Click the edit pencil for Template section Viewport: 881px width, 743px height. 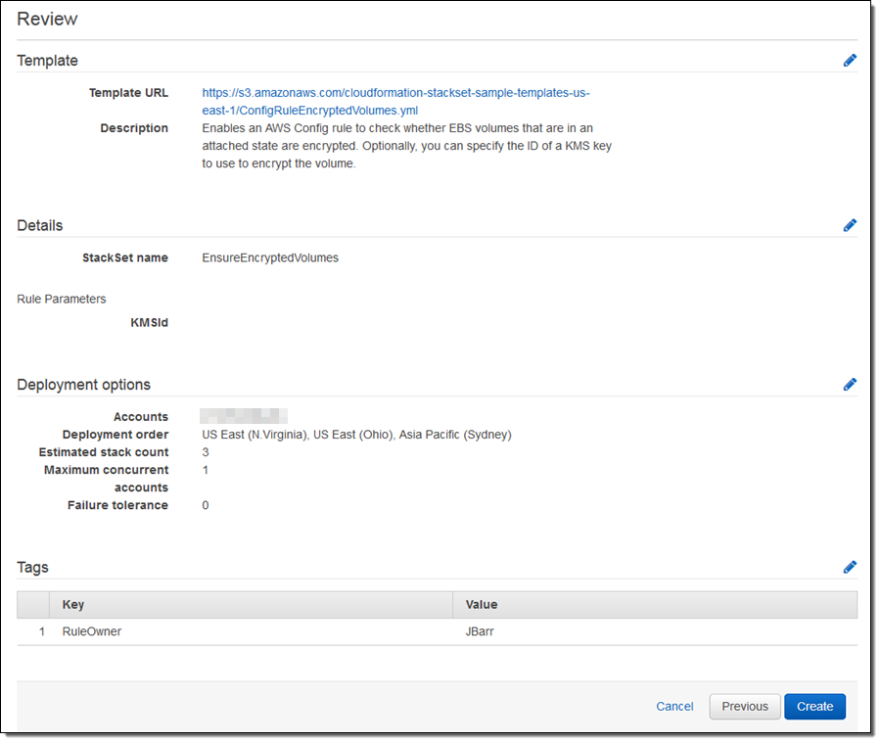849,61
